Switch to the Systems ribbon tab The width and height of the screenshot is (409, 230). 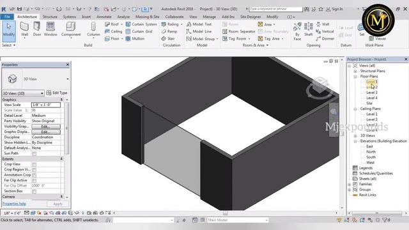[70, 17]
